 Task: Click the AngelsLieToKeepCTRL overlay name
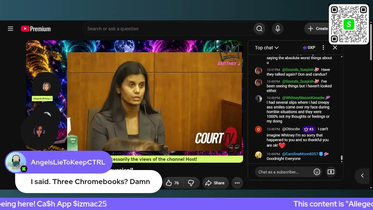click(x=68, y=162)
